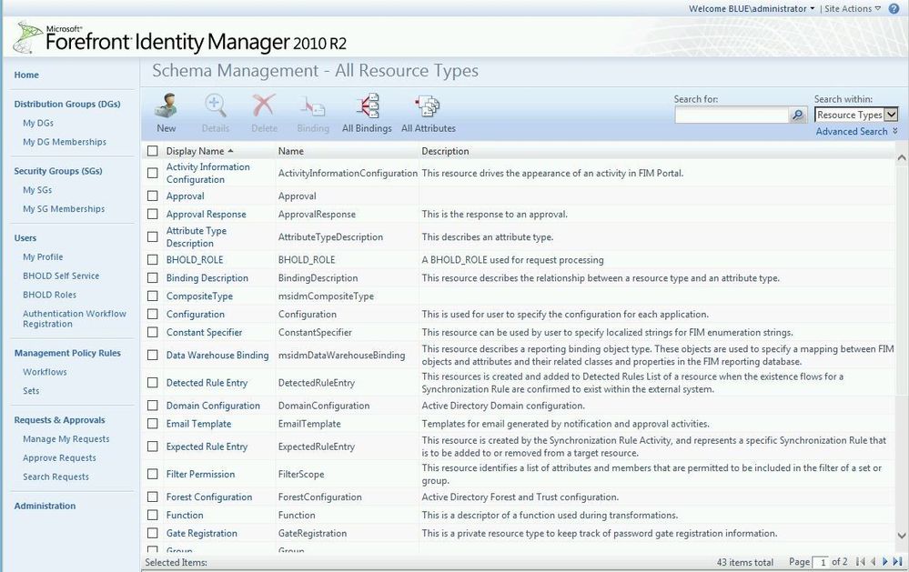Image resolution: width=909 pixels, height=572 pixels.
Task: Open the Administration sidebar section
Action: tap(45, 506)
